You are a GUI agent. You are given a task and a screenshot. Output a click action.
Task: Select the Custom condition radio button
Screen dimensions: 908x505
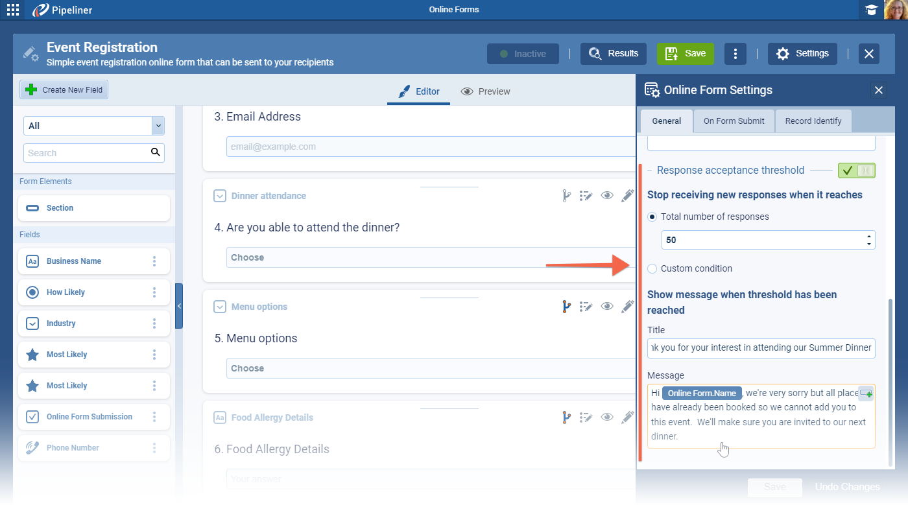click(x=652, y=268)
